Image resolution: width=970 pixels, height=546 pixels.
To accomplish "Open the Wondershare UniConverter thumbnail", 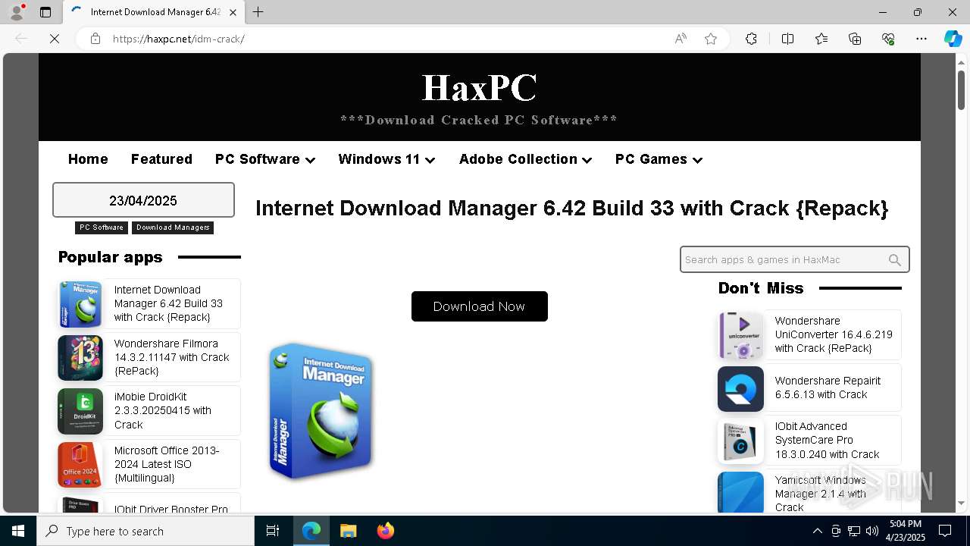I will point(740,335).
